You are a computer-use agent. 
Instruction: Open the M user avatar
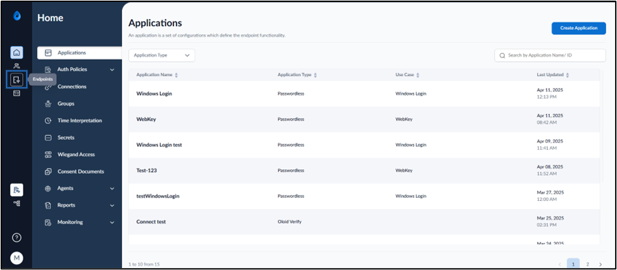(x=16, y=258)
